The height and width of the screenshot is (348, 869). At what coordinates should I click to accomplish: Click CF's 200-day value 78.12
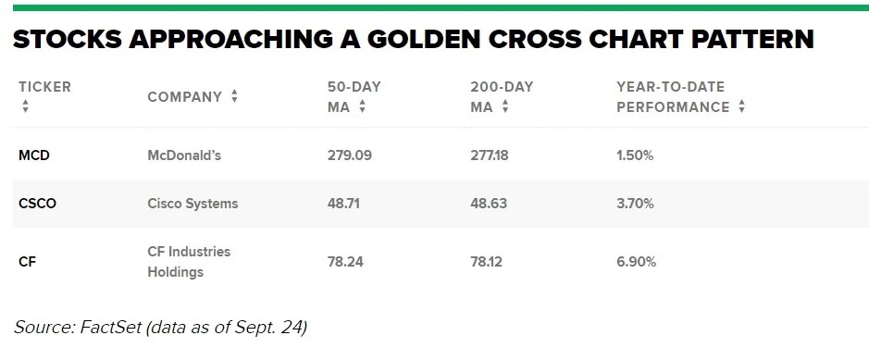point(486,262)
